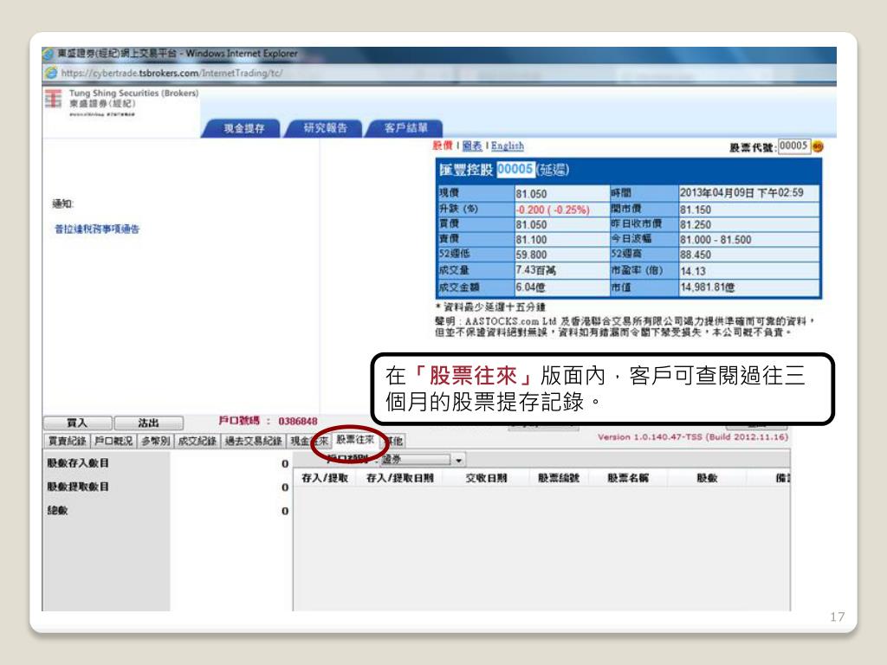Switch to the 戶口概況 tab
The height and width of the screenshot is (665, 887).
(113, 441)
